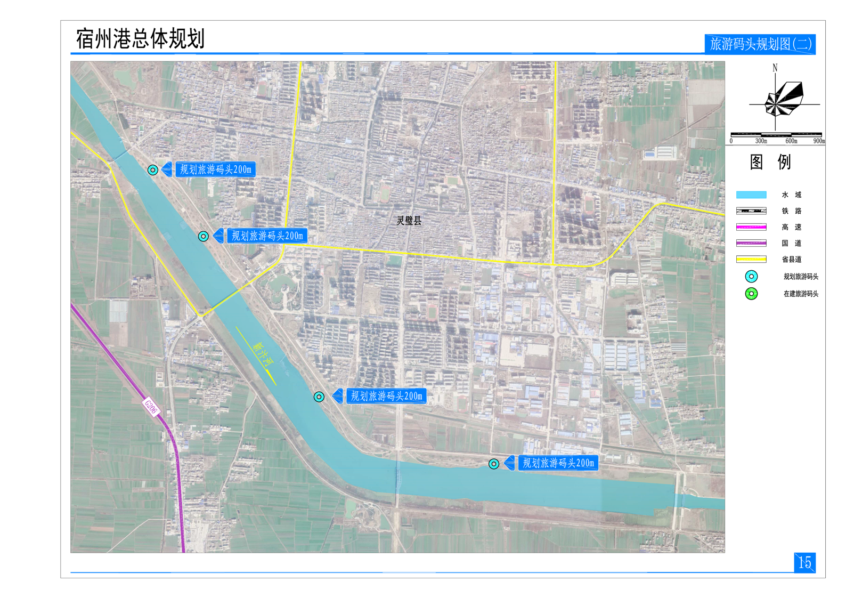Click the northernmost planned tourist dock marker
The image size is (846, 598).
point(153,170)
